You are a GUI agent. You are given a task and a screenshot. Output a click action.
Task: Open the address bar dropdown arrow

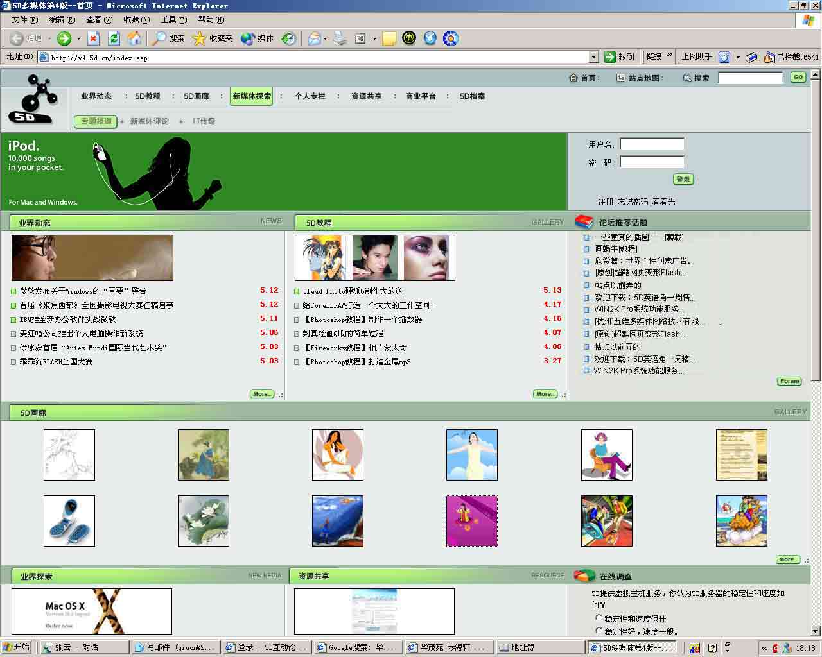(594, 57)
